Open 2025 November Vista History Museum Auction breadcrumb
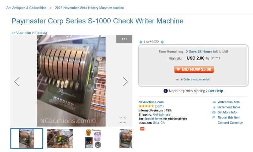 click(x=89, y=8)
